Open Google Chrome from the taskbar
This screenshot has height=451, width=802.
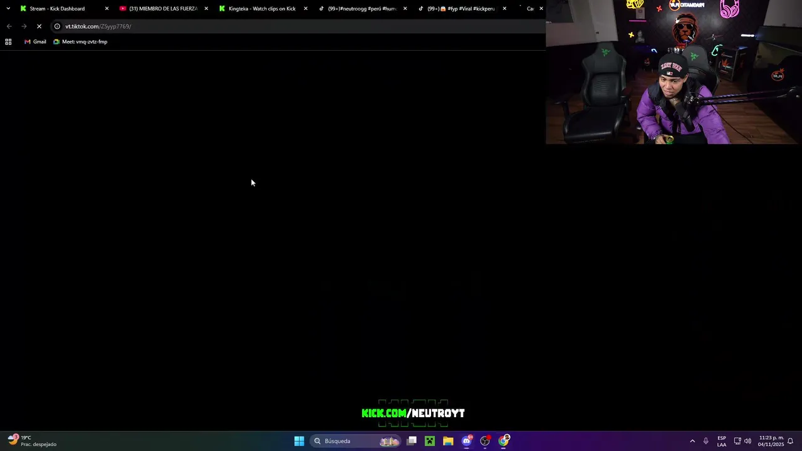click(504, 441)
